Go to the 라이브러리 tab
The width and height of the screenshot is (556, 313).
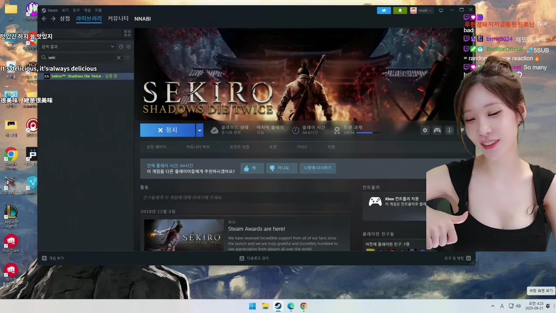89,19
